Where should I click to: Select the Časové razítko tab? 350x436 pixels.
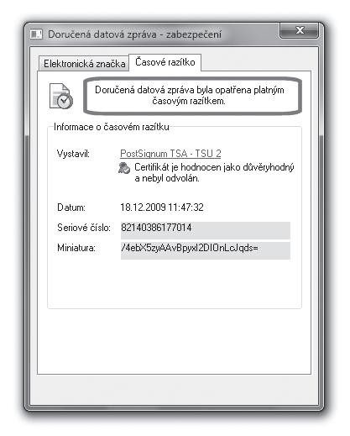pyautogui.click(x=165, y=62)
